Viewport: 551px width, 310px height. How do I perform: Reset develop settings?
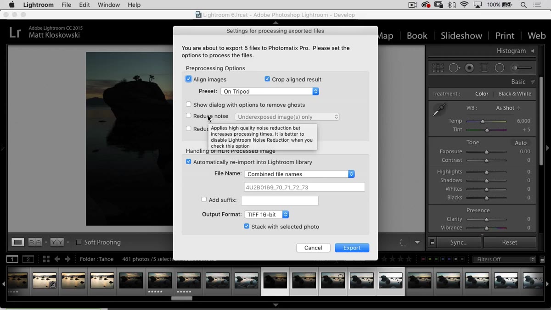(510, 243)
